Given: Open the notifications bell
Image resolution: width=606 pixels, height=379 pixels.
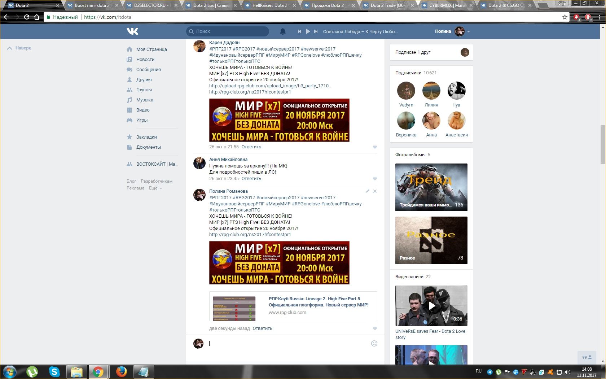Looking at the screenshot, I should coord(283,31).
